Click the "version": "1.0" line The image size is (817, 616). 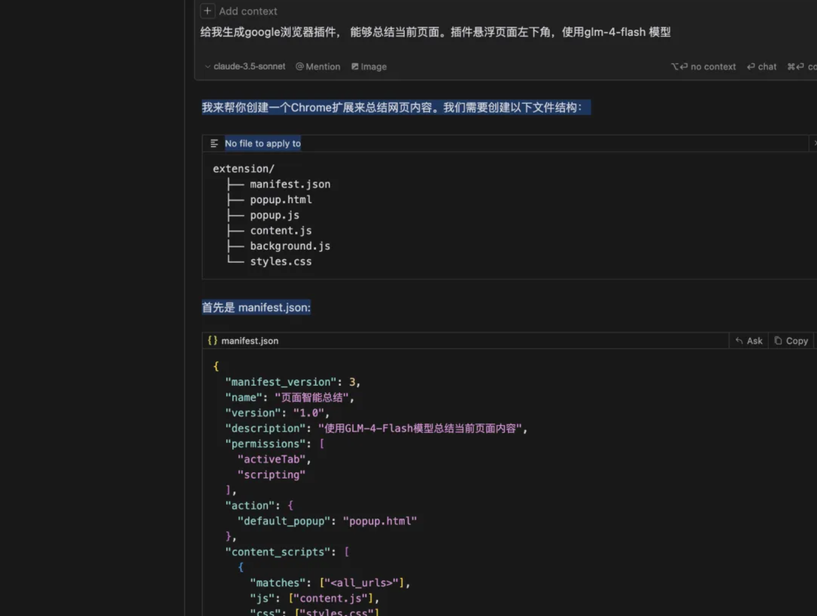click(278, 413)
